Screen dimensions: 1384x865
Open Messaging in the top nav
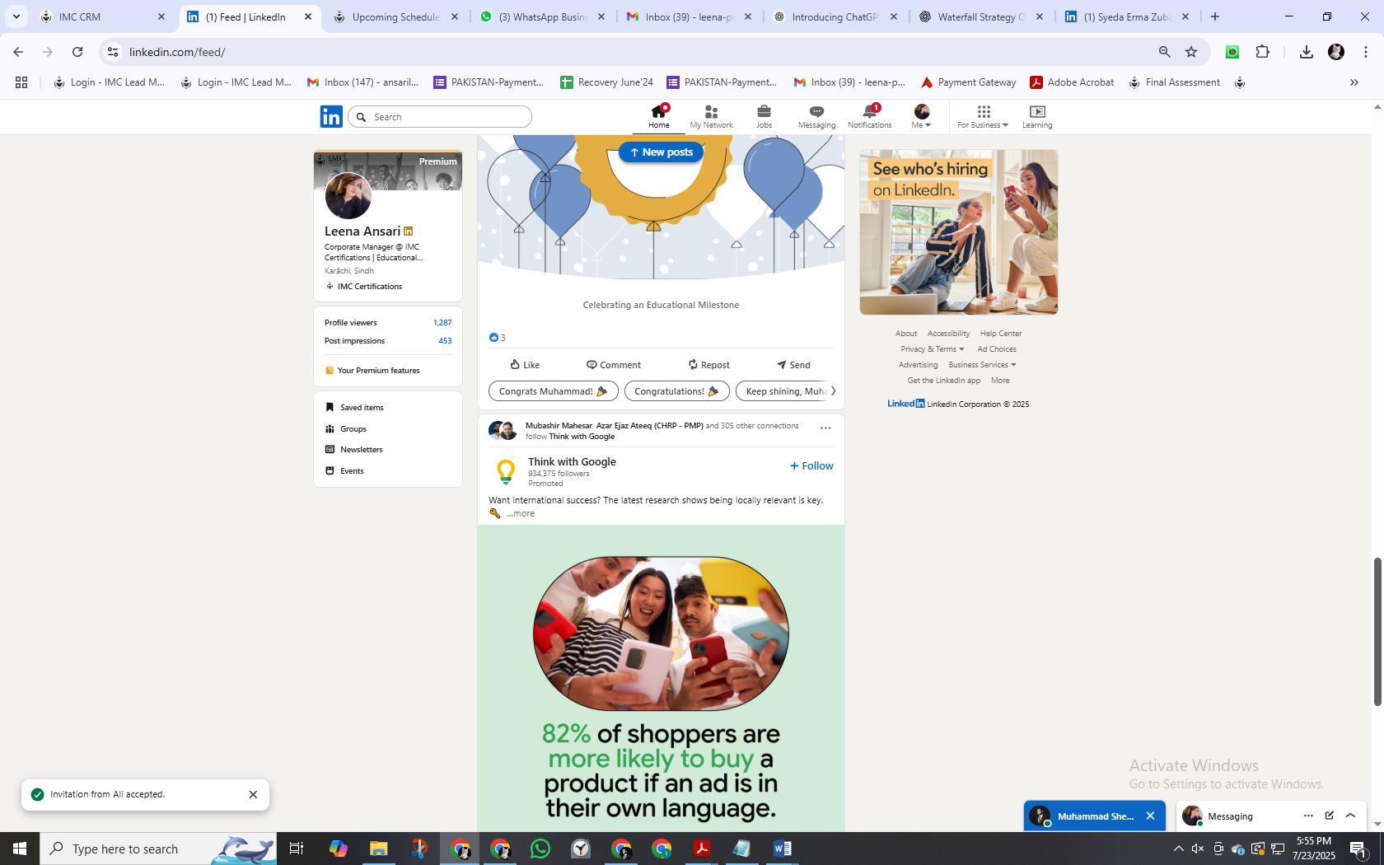816,116
